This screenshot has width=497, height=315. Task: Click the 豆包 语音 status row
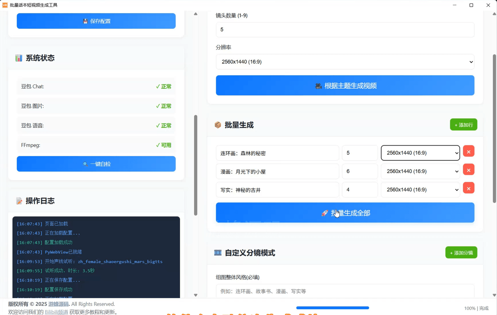pyautogui.click(x=96, y=126)
